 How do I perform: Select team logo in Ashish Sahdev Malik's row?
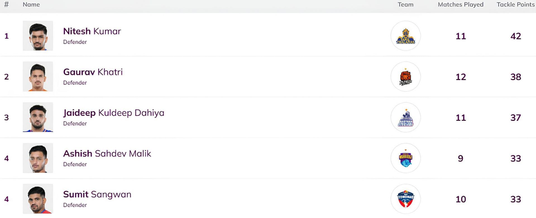click(x=405, y=158)
